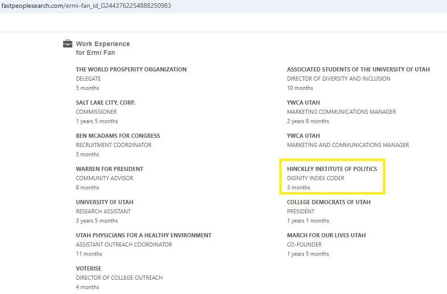
Task: Click the briefcase Work Experience icon
Action: pyautogui.click(x=68, y=44)
